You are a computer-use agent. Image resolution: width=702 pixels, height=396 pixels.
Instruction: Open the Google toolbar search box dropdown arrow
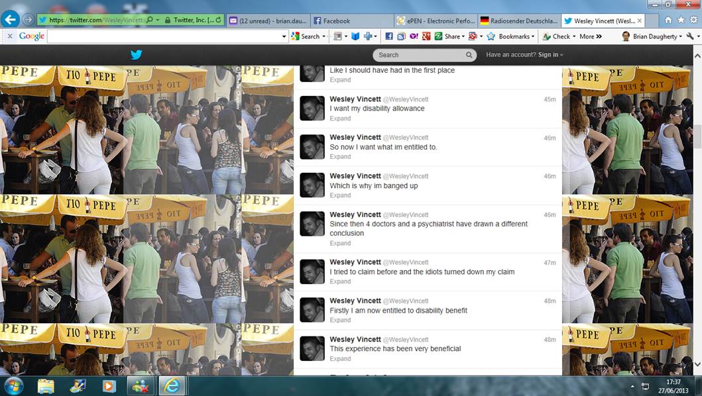pos(284,36)
